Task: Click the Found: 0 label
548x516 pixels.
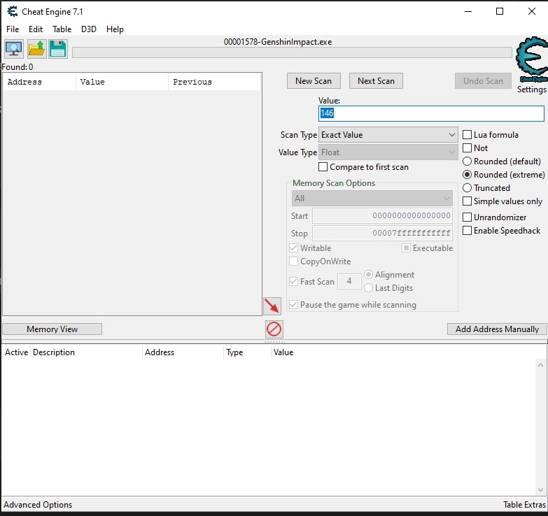Action: pyautogui.click(x=17, y=67)
